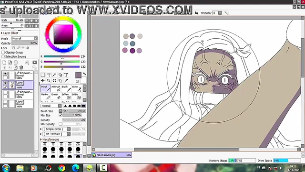
Task: Adjust the R red color slider
Action: coord(61,56)
